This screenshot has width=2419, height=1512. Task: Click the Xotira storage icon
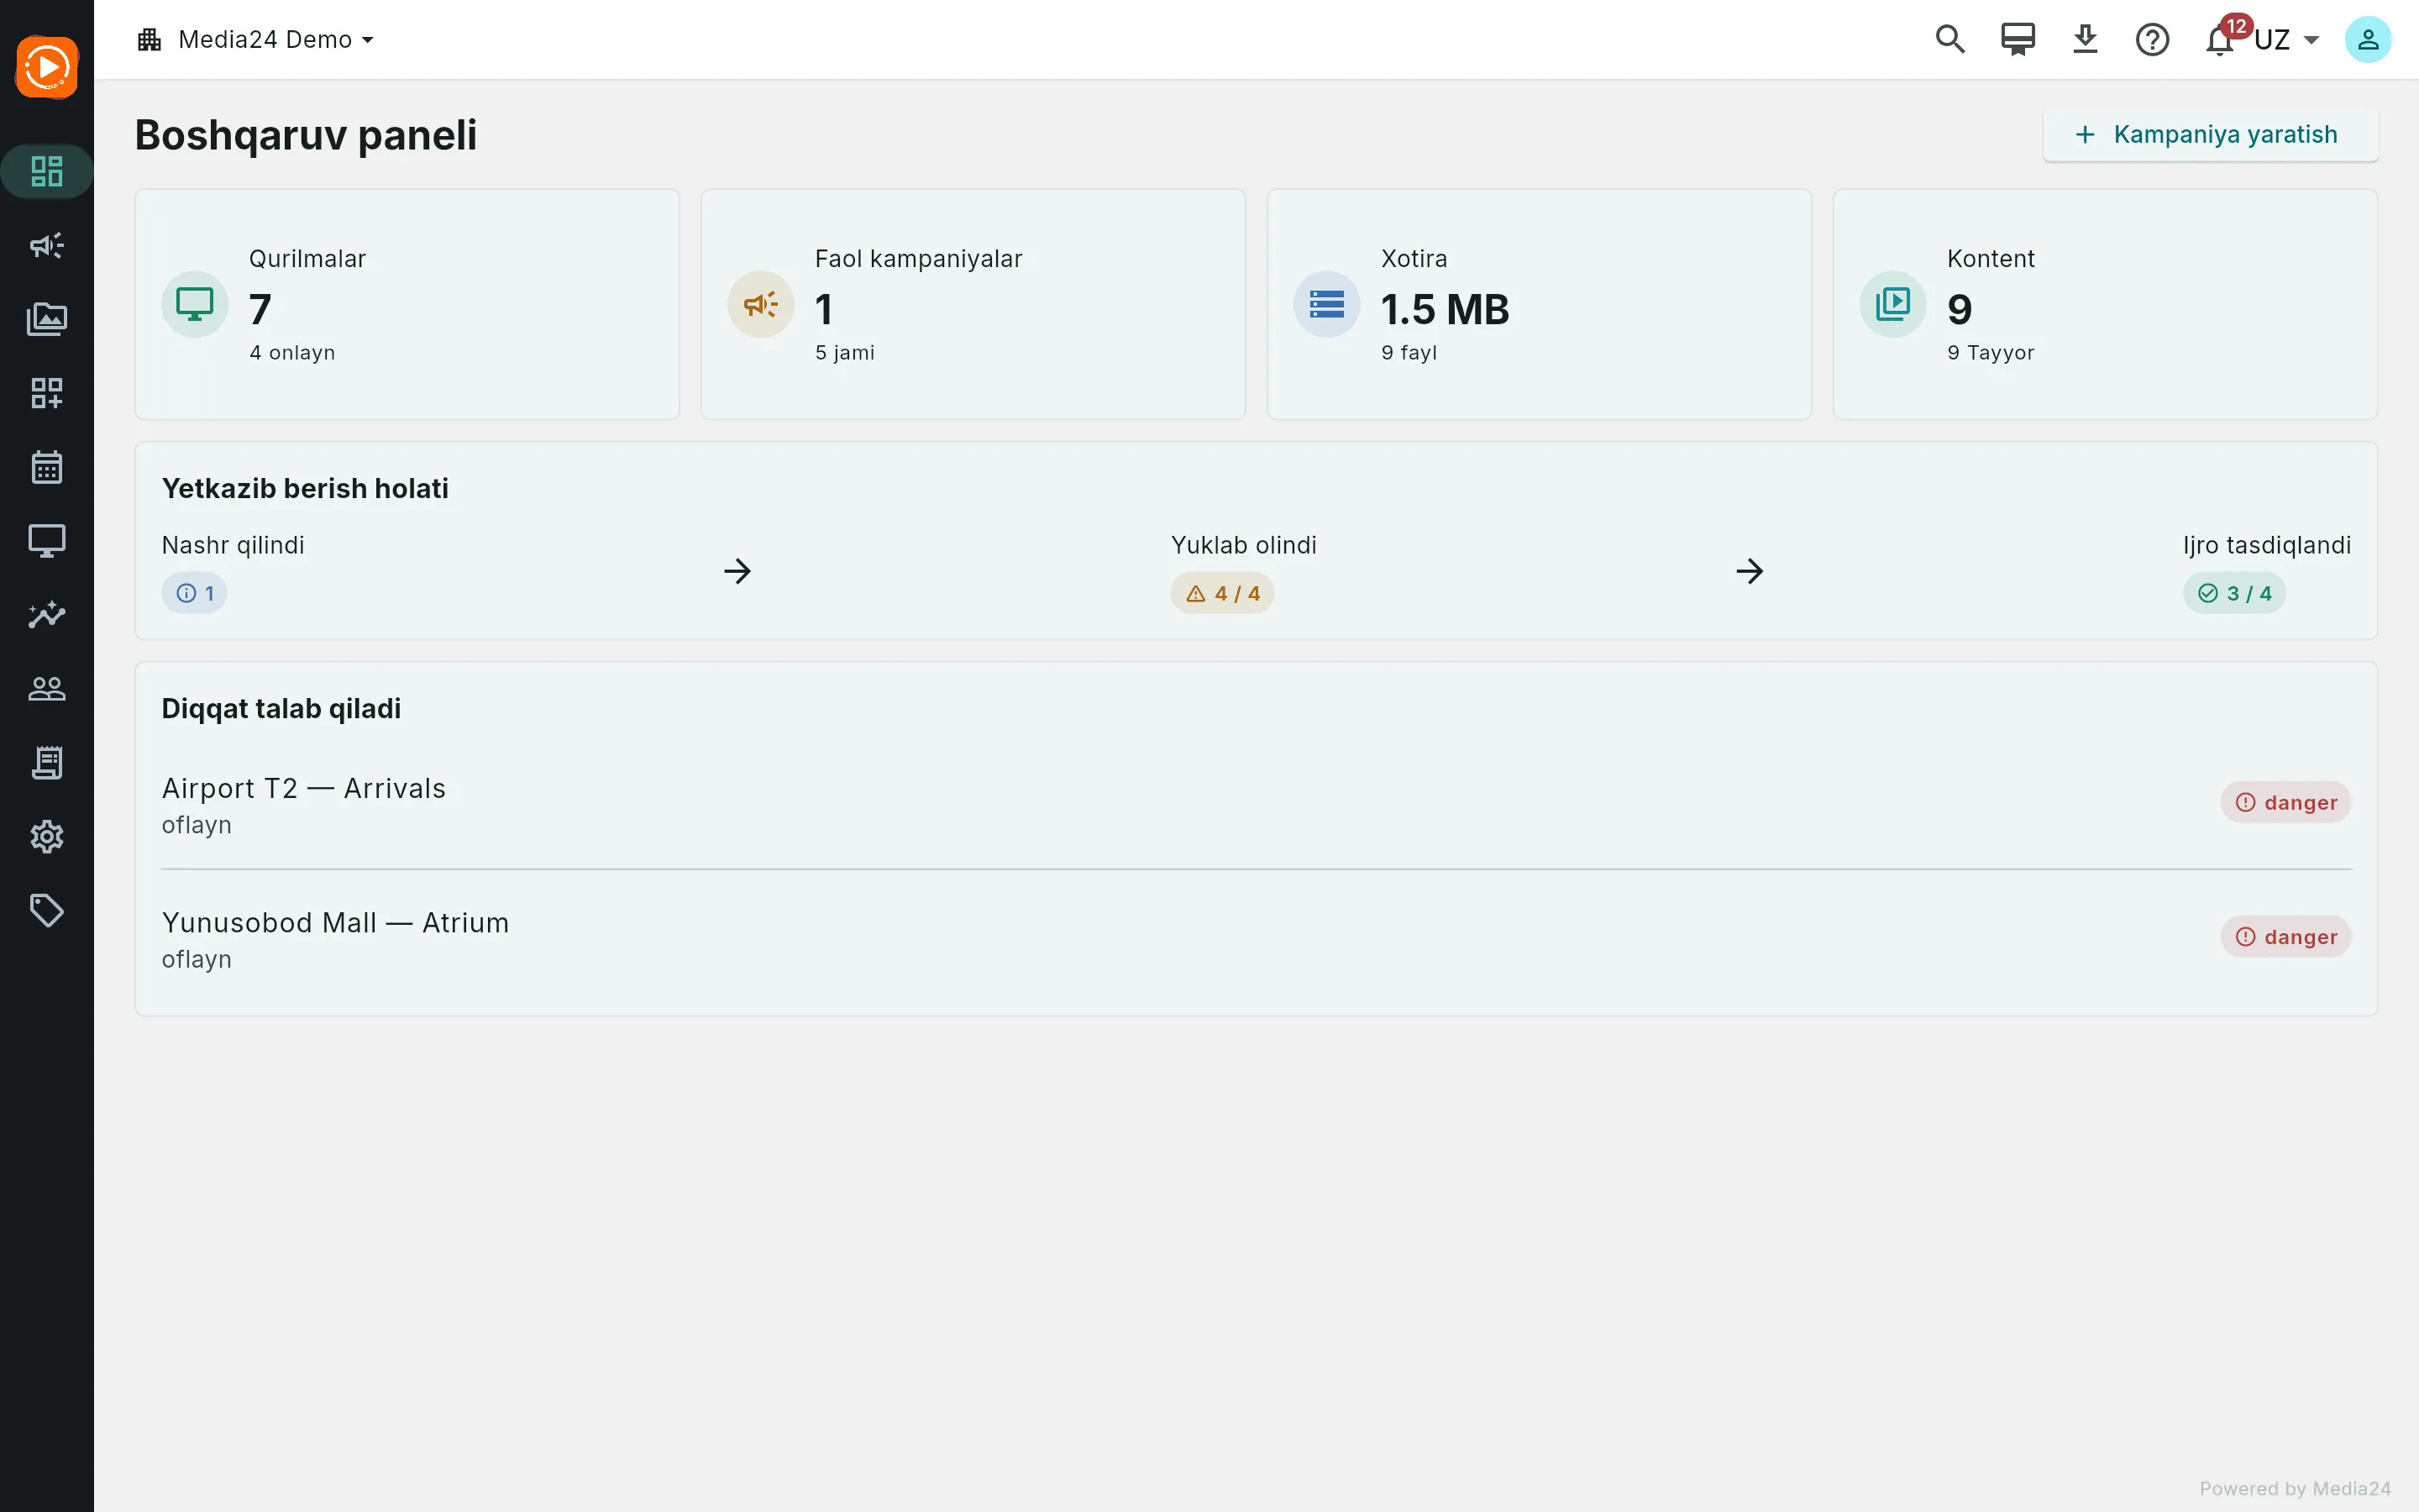coord(1326,304)
